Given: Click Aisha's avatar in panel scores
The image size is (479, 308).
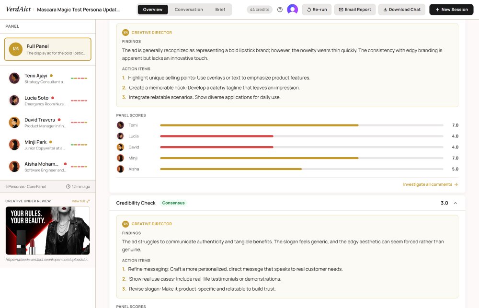Looking at the screenshot, I should [120, 169].
